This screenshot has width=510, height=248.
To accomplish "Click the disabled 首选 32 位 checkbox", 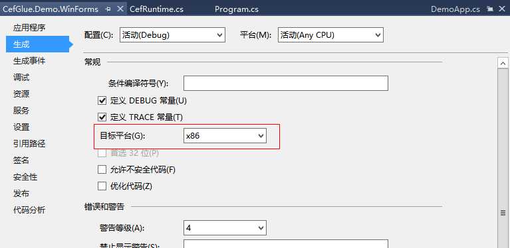I will coord(102,153).
